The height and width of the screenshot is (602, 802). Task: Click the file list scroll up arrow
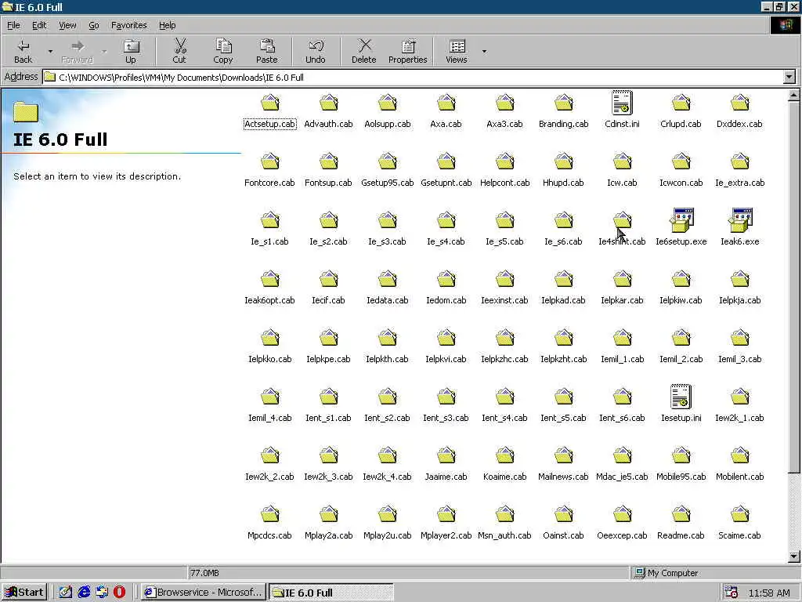pos(794,95)
